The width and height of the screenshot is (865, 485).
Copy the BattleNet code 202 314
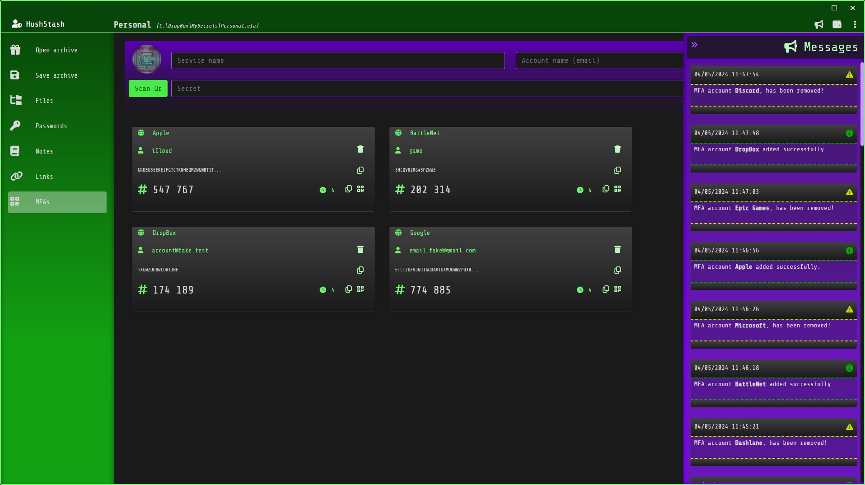click(x=606, y=189)
